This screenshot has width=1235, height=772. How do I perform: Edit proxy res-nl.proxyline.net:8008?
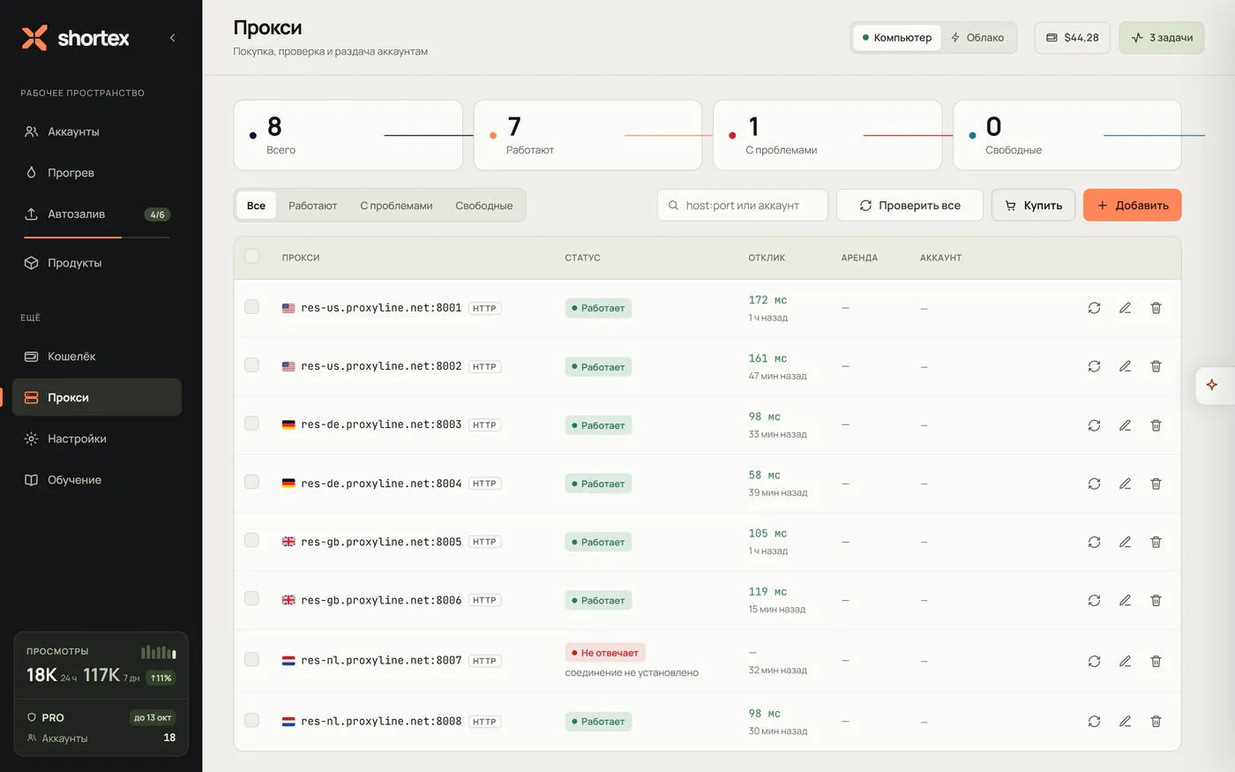pyautogui.click(x=1125, y=721)
